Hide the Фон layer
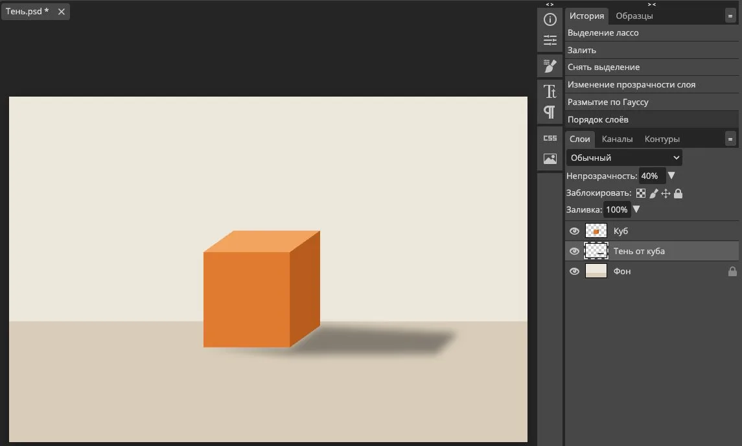 point(574,271)
